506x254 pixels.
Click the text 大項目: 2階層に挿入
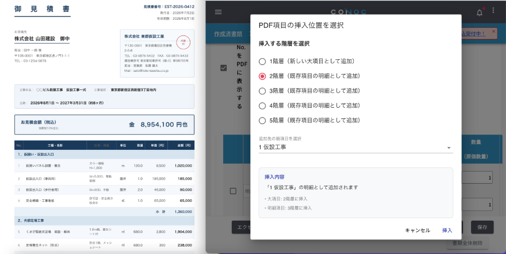click(x=286, y=199)
